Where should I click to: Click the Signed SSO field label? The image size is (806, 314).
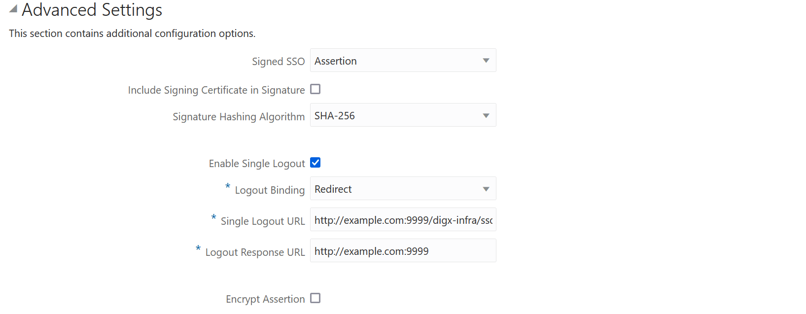click(278, 61)
